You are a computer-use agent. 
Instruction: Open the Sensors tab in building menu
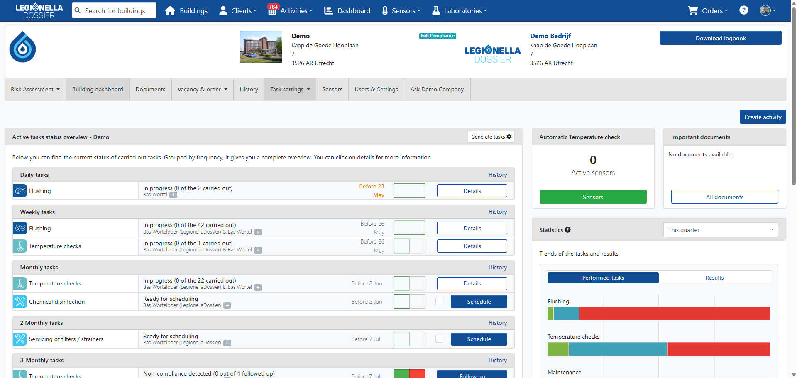tap(332, 89)
